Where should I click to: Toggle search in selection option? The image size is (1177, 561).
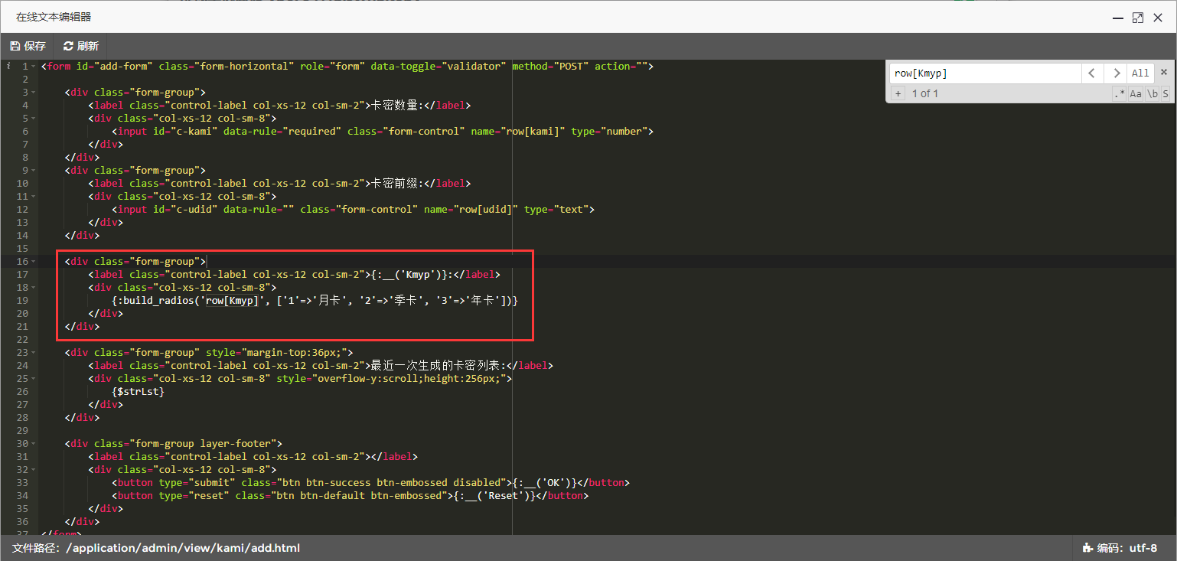coord(1166,93)
